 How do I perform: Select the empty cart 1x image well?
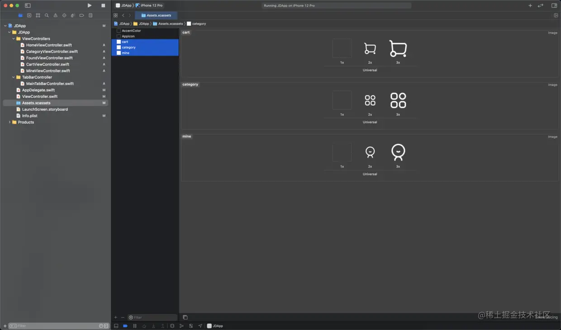342,48
